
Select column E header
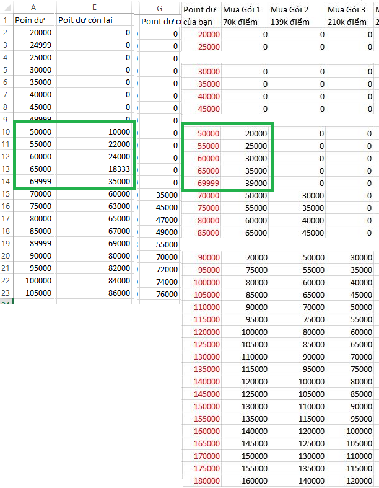(94, 7)
